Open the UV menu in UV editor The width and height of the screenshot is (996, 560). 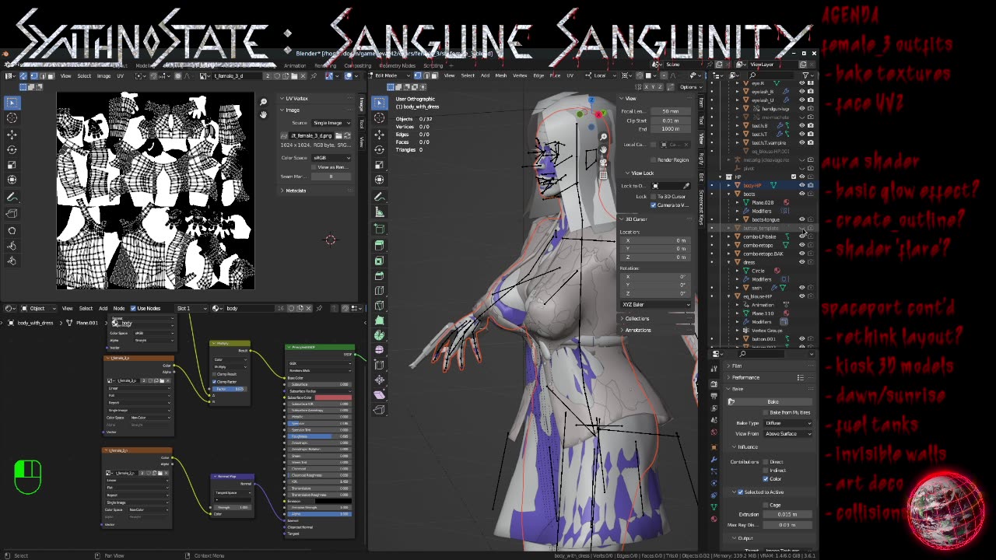120,75
